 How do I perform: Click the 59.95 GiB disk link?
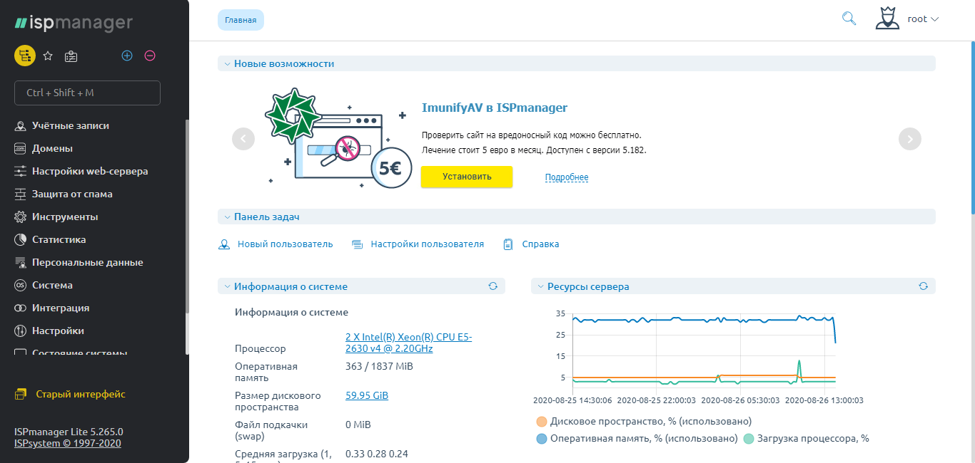coord(367,396)
